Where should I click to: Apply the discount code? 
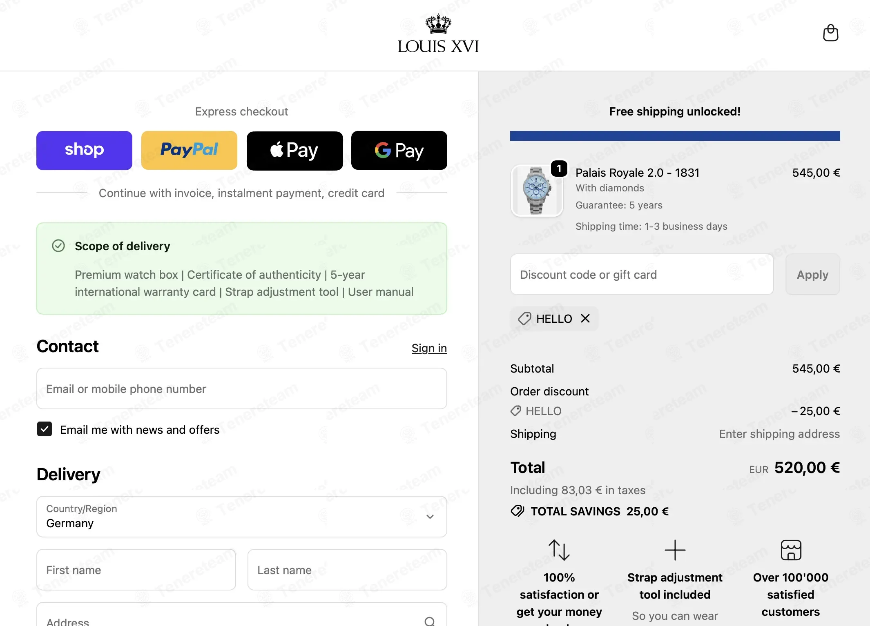(x=812, y=274)
